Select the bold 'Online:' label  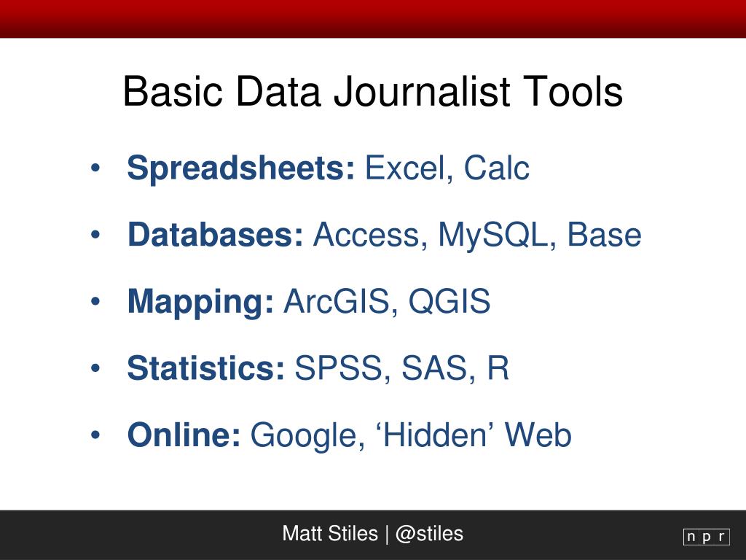(x=184, y=435)
